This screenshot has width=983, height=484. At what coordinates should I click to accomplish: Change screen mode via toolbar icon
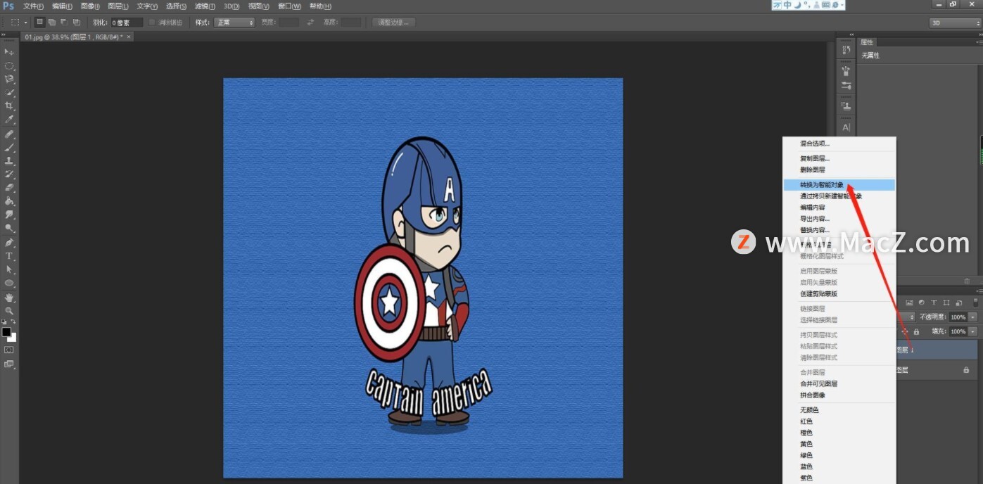click(x=9, y=364)
